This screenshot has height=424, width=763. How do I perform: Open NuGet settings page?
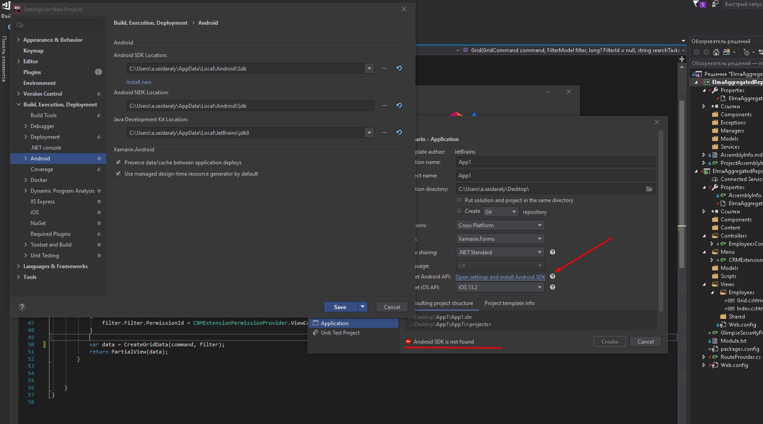(38, 223)
